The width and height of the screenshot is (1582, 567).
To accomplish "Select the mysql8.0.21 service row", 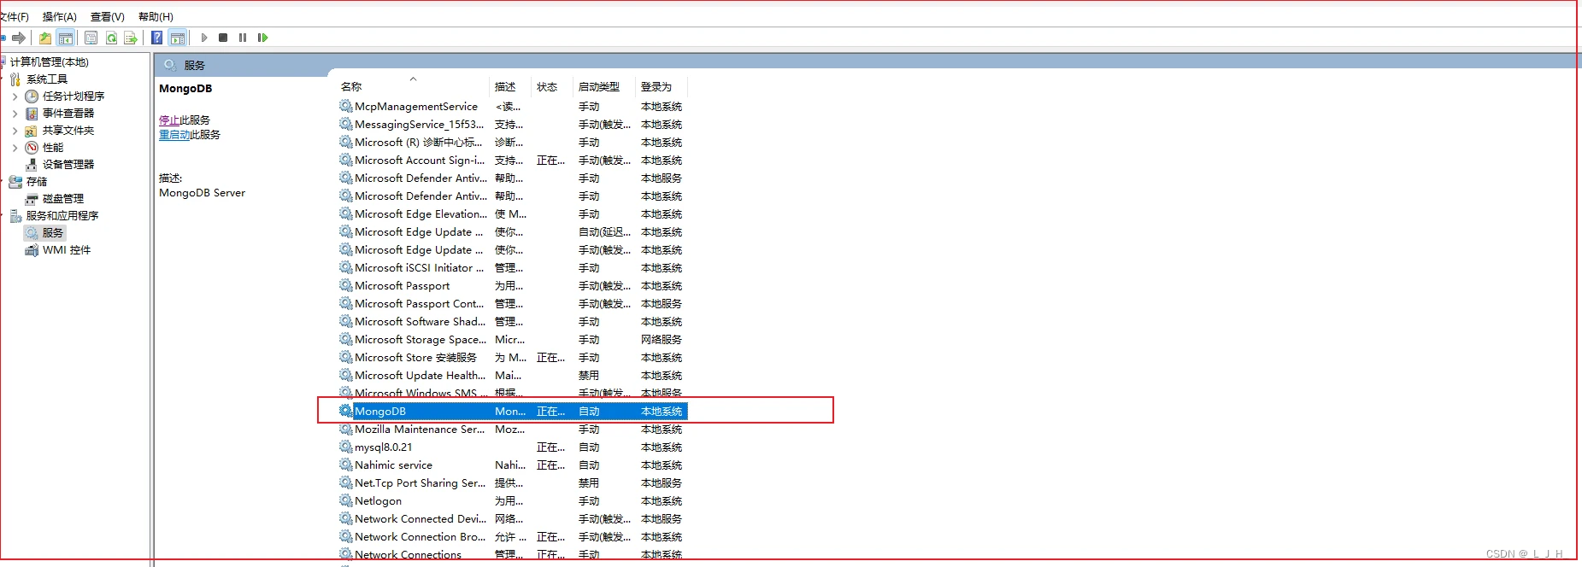I will [383, 447].
